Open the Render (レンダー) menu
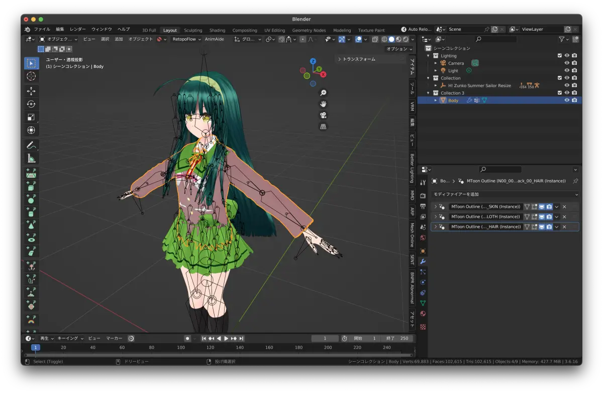603x393 pixels. coord(78,29)
